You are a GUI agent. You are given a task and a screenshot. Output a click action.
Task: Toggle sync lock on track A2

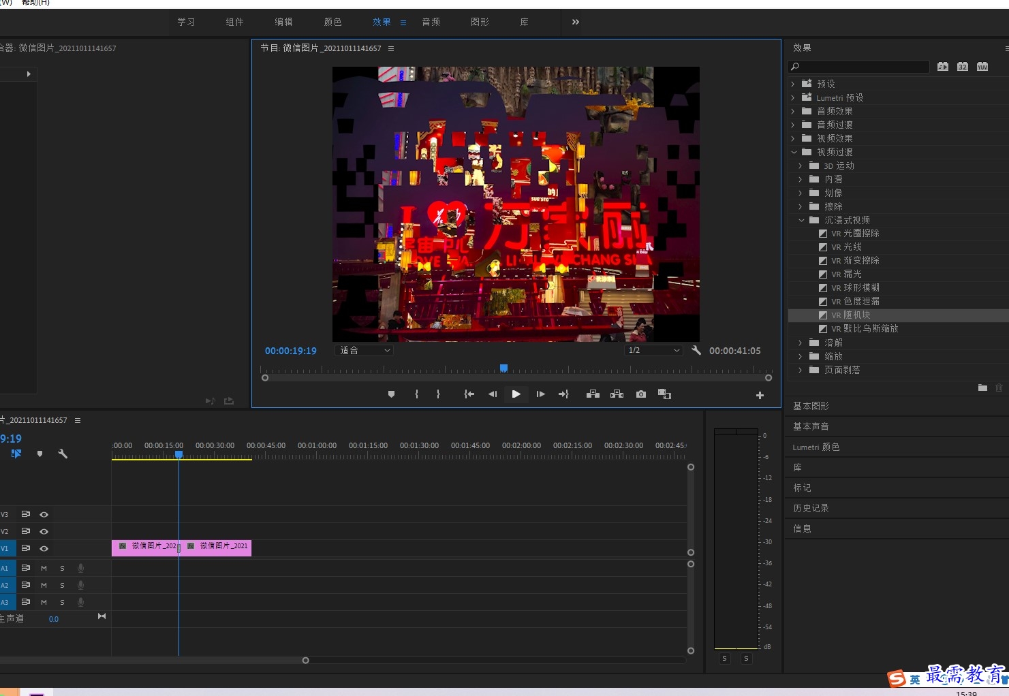tap(25, 585)
